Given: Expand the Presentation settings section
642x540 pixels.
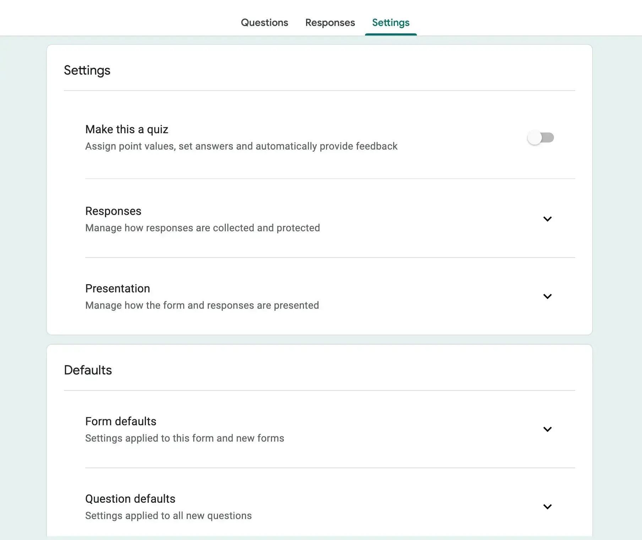Looking at the screenshot, I should coord(548,296).
